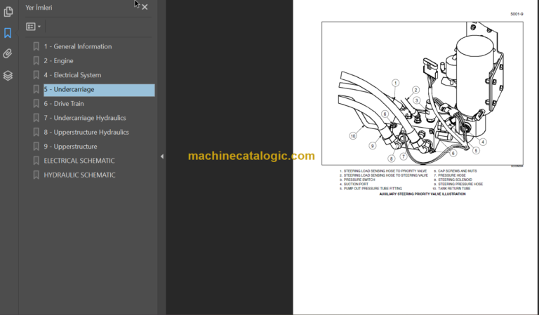Image resolution: width=539 pixels, height=315 pixels.
Task: Open bookmark 7 - Undercarriage Hydraulics
Action: [x=85, y=118]
